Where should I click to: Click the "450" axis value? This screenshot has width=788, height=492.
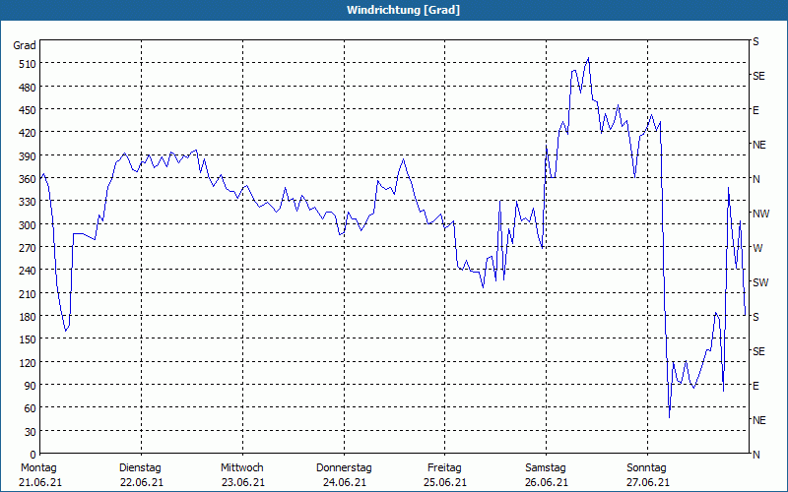[28, 110]
